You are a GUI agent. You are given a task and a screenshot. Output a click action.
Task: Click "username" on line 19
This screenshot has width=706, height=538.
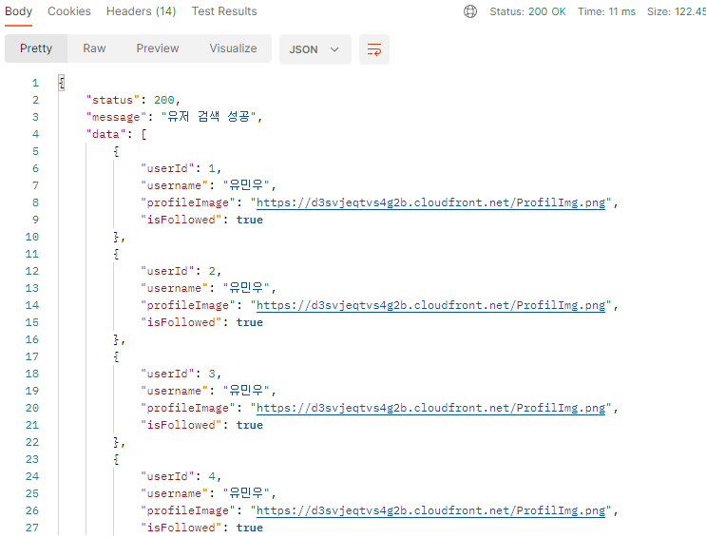tap(174, 391)
